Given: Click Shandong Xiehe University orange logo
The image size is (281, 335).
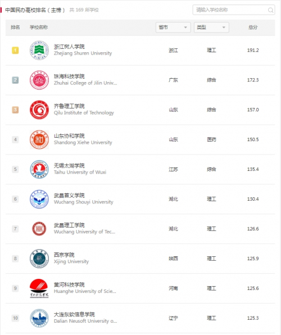Looking at the screenshot, I should (39, 139).
